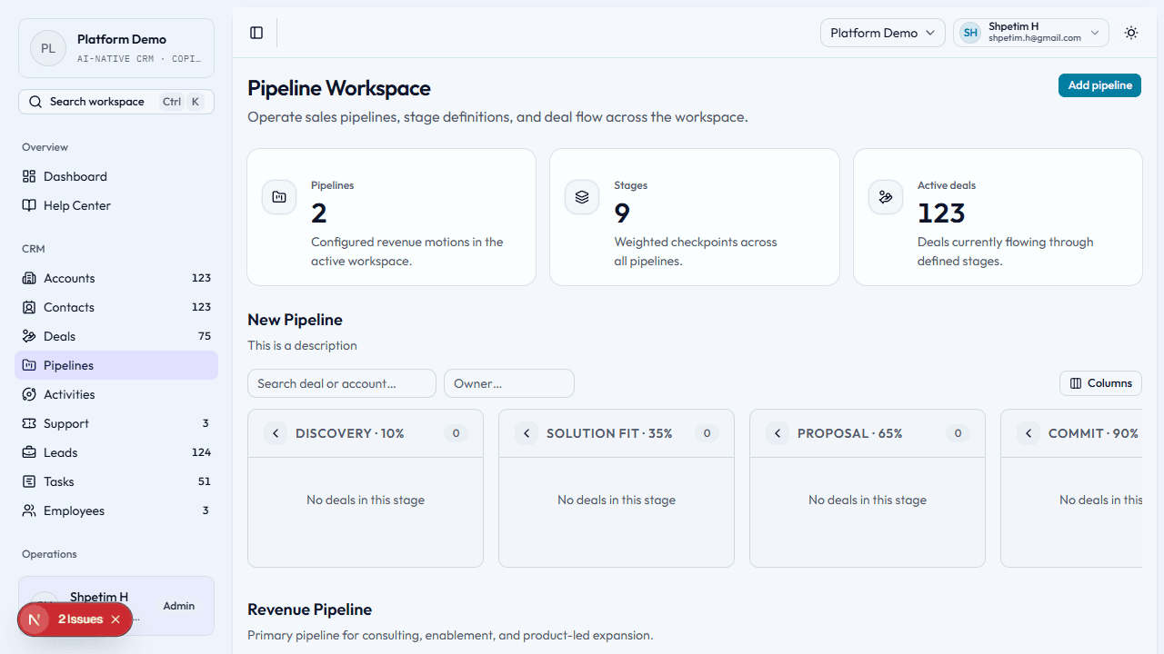Viewport: 1164px width, 654px height.
Task: Toggle the sidebar with the panel icon
Action: [256, 33]
